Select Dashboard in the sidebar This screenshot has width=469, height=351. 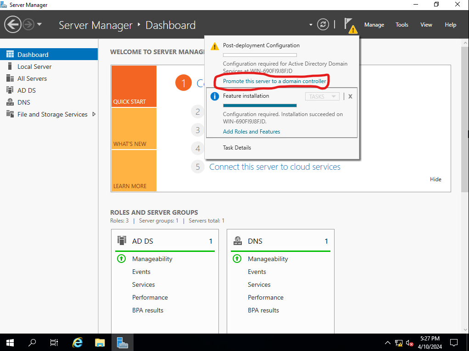coord(49,55)
